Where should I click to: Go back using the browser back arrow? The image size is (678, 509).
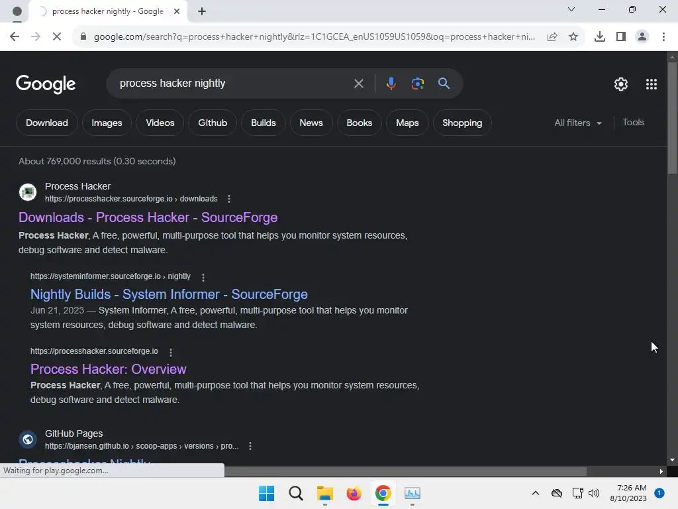[15, 36]
